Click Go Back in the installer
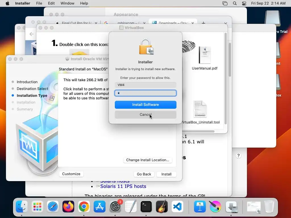The image size is (291, 218). [x=144, y=174]
